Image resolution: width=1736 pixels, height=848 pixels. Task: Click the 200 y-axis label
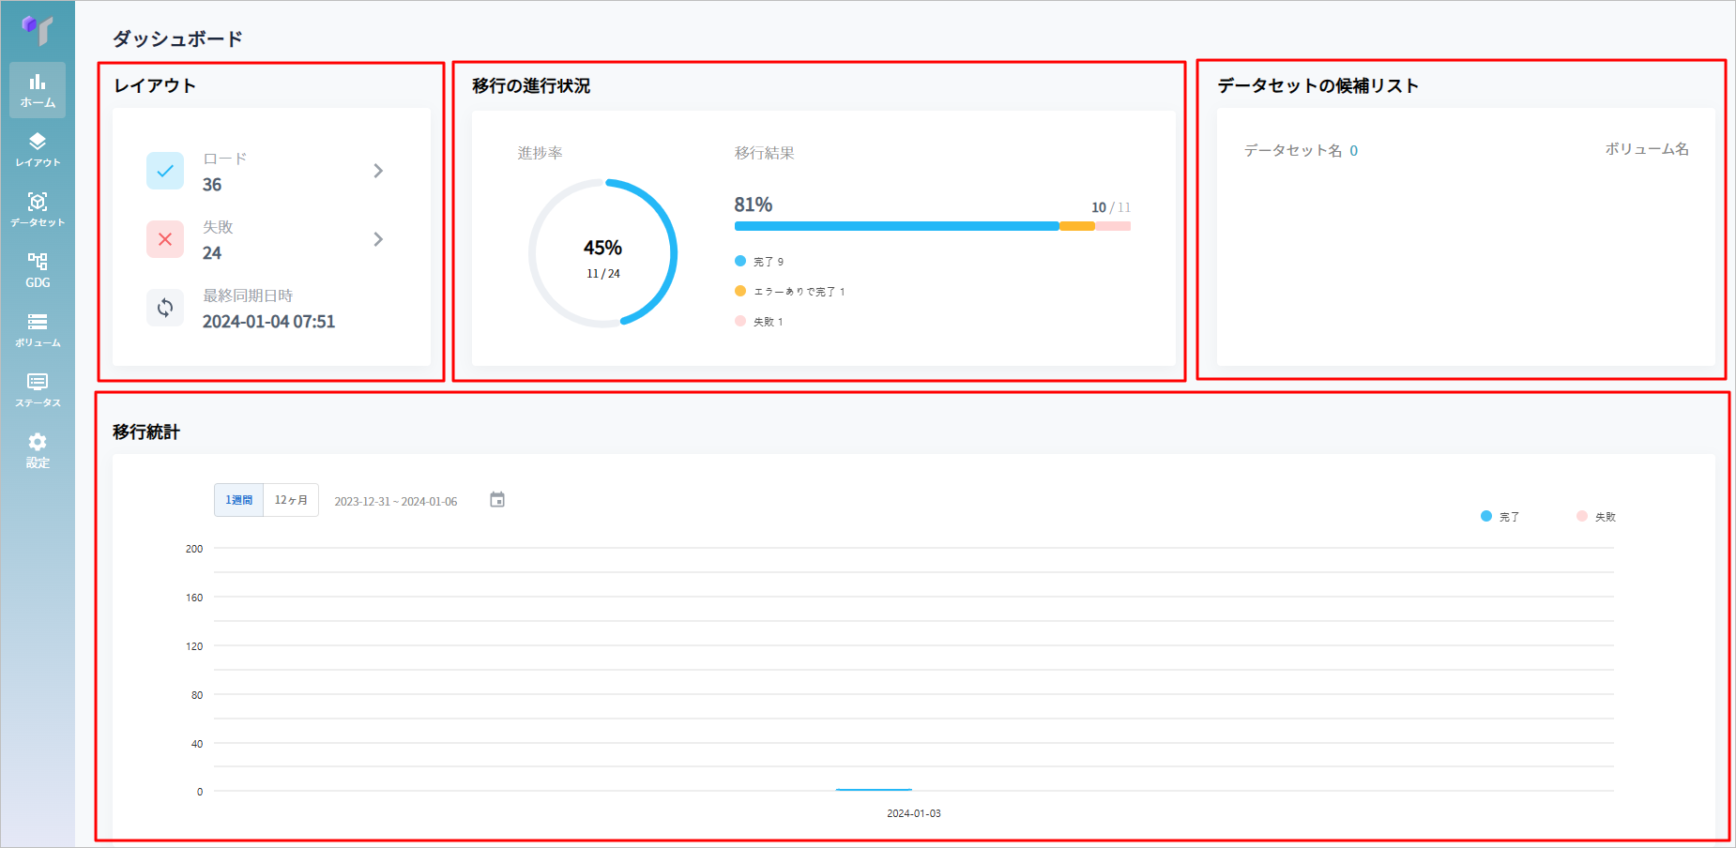coord(194,549)
